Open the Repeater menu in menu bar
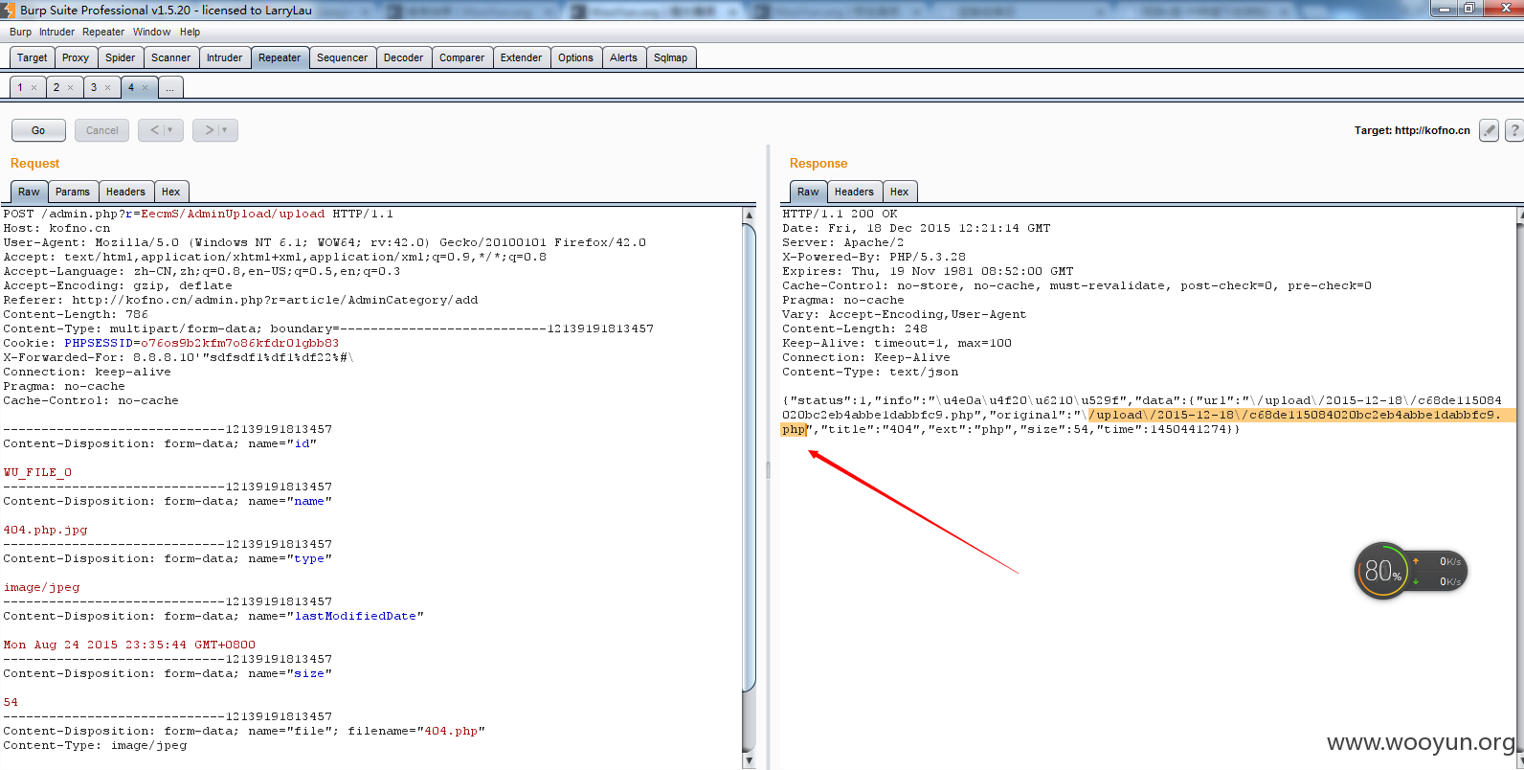Screen dimensions: 1524x770 pos(103,32)
